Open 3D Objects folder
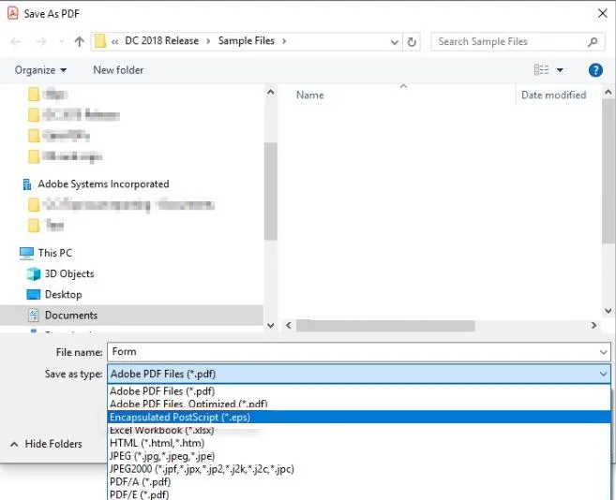 (x=69, y=273)
